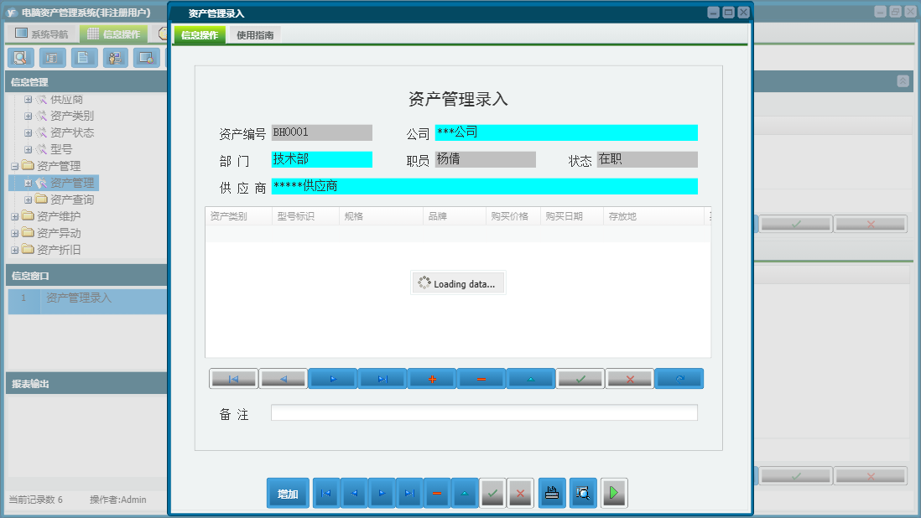Add a record with the plus icon
The height and width of the screenshot is (518, 921).
pyautogui.click(x=431, y=378)
